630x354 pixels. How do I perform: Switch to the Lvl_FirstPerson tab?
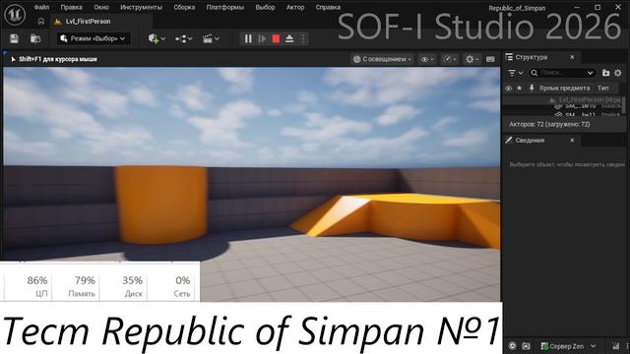coord(101,22)
